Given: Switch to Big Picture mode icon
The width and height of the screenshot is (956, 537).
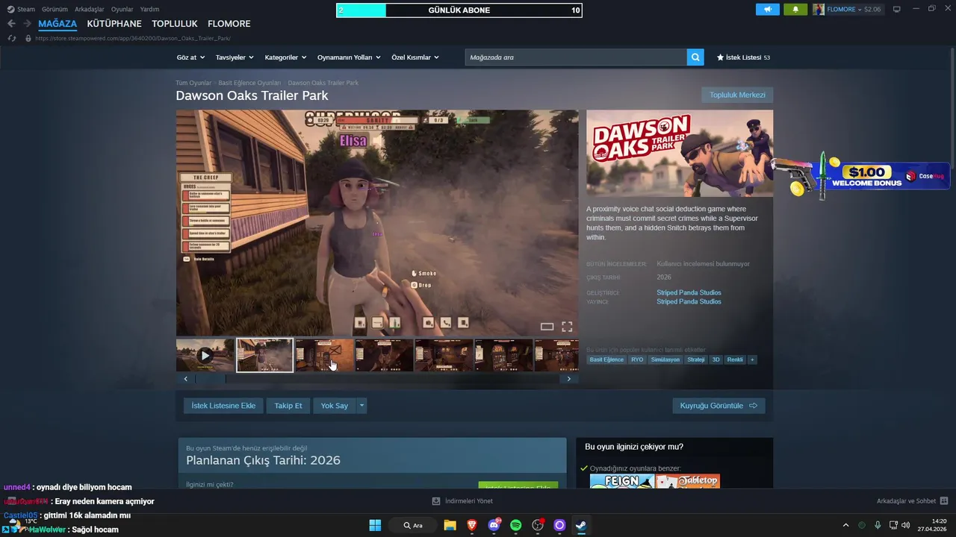Looking at the screenshot, I should (x=897, y=9).
